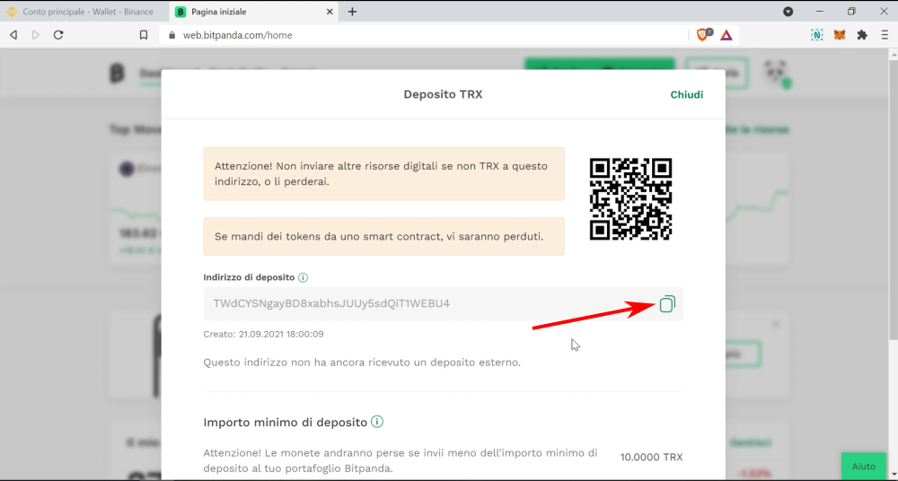Minimize the browser window
898x481 pixels.
(820, 12)
